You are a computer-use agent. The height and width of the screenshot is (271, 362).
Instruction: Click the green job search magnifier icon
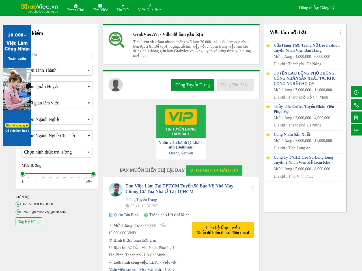click(117, 40)
